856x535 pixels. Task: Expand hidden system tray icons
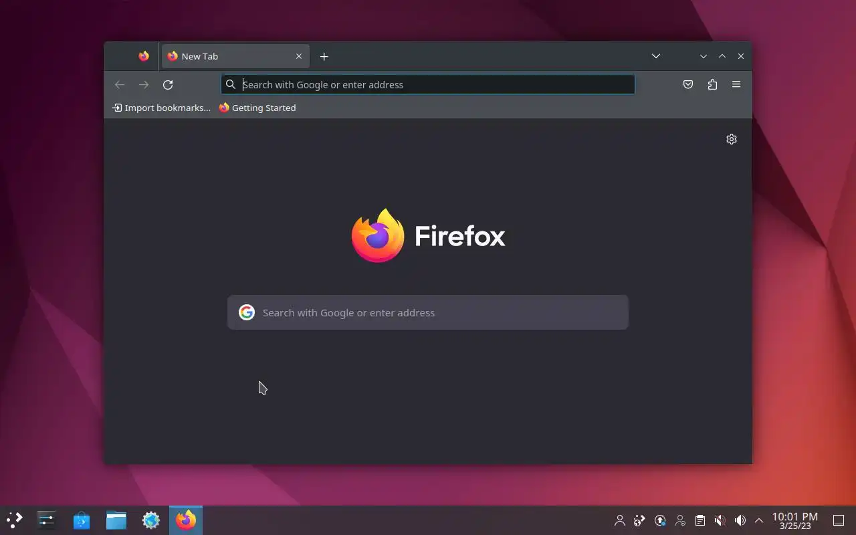759,520
